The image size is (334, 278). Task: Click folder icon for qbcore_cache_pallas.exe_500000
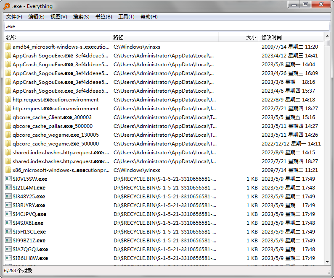(x=8, y=126)
